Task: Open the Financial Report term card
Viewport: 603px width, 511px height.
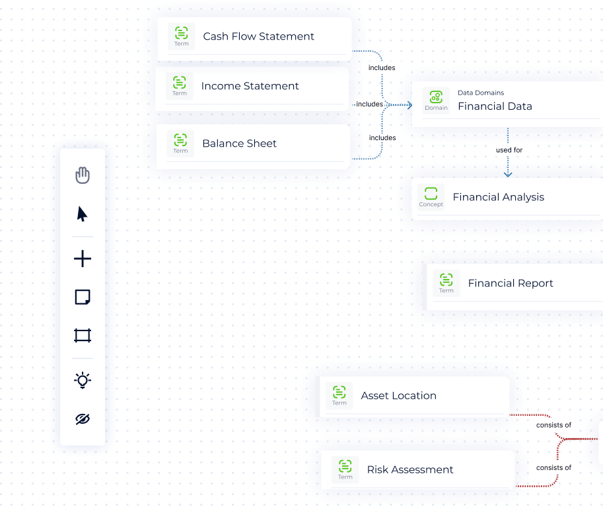Action: 511,283
